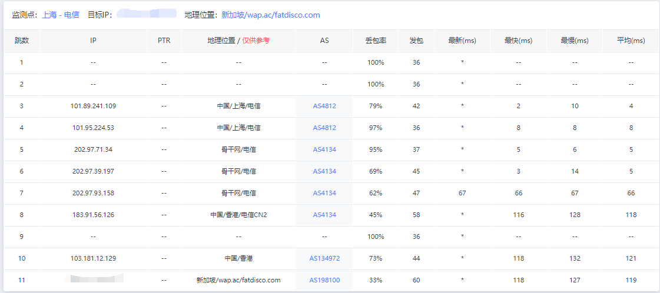Select the 58 packets sent value
Image resolution: width=660 pixels, height=293 pixels.
pyautogui.click(x=416, y=215)
